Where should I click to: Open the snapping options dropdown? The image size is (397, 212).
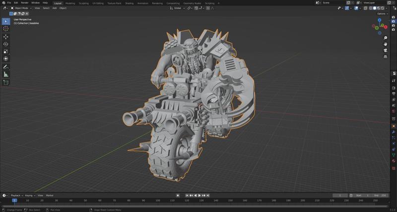pos(201,8)
